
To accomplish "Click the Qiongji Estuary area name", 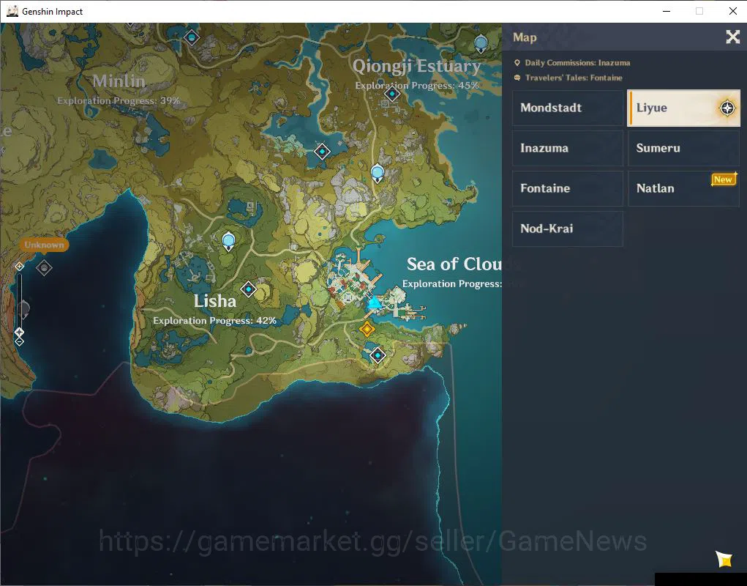I will point(416,66).
